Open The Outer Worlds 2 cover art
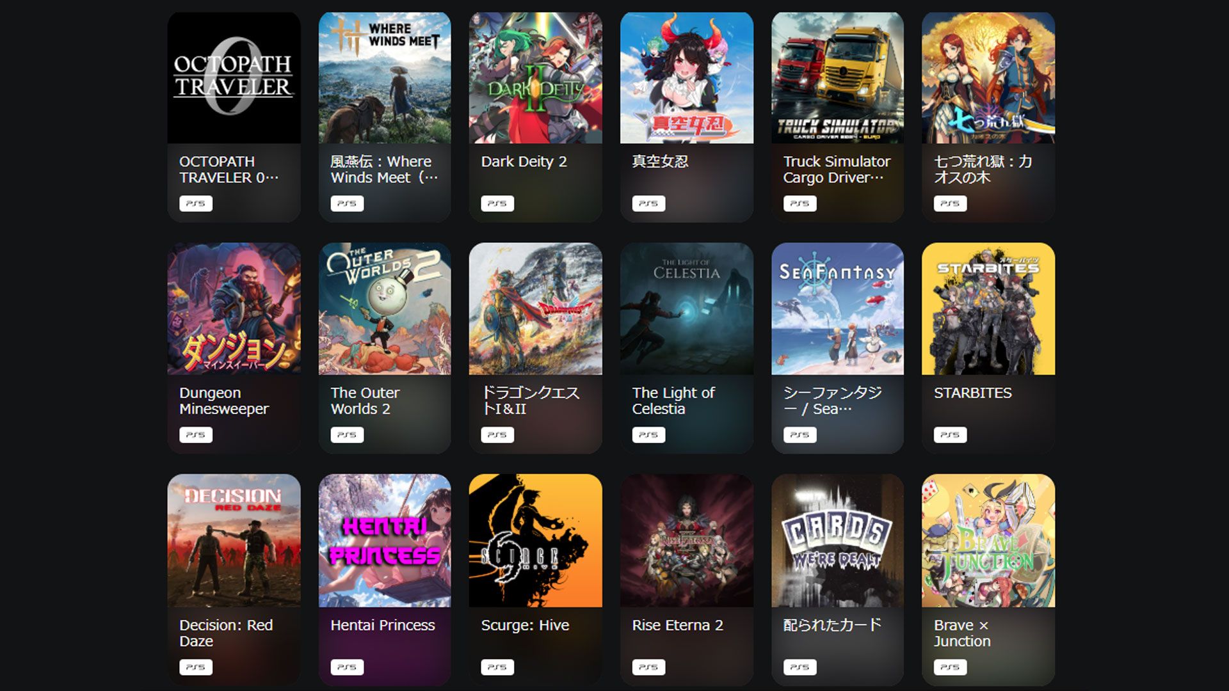This screenshot has height=691, width=1229. point(385,308)
